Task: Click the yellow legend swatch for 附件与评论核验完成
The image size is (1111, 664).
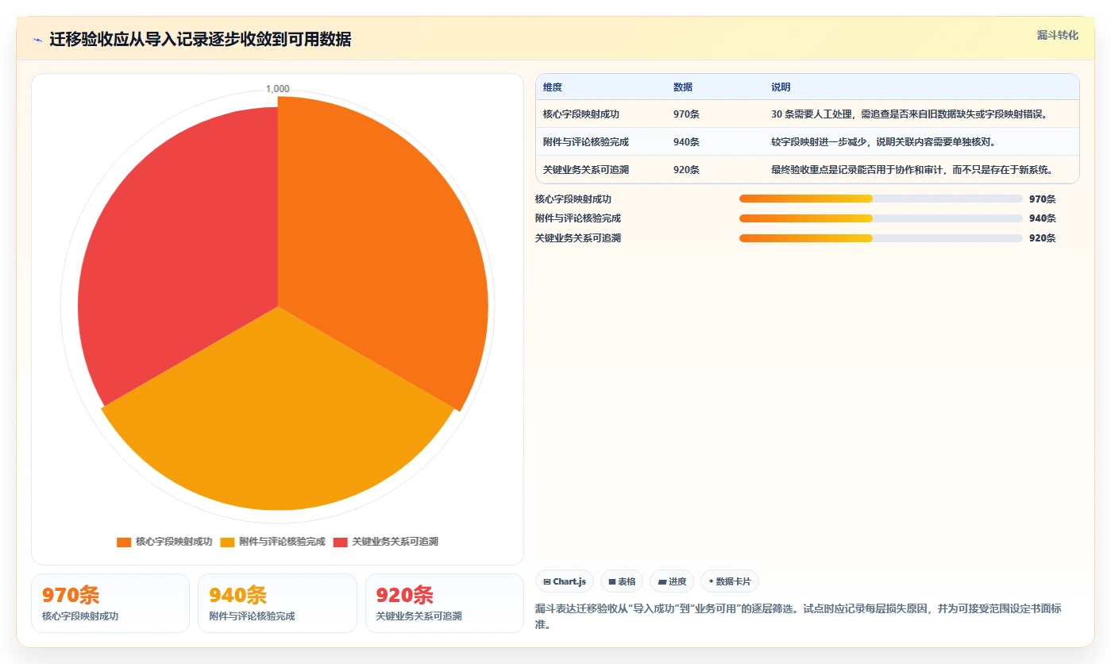Action: tap(227, 542)
